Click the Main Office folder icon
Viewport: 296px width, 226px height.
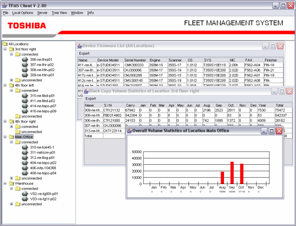point(11,137)
